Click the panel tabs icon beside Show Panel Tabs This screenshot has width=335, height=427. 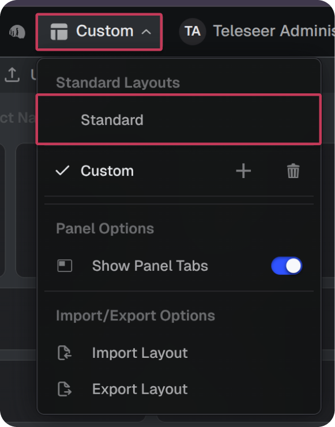click(65, 266)
